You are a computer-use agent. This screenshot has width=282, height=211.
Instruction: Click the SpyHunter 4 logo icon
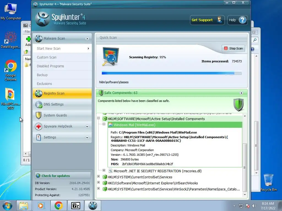click(42, 19)
